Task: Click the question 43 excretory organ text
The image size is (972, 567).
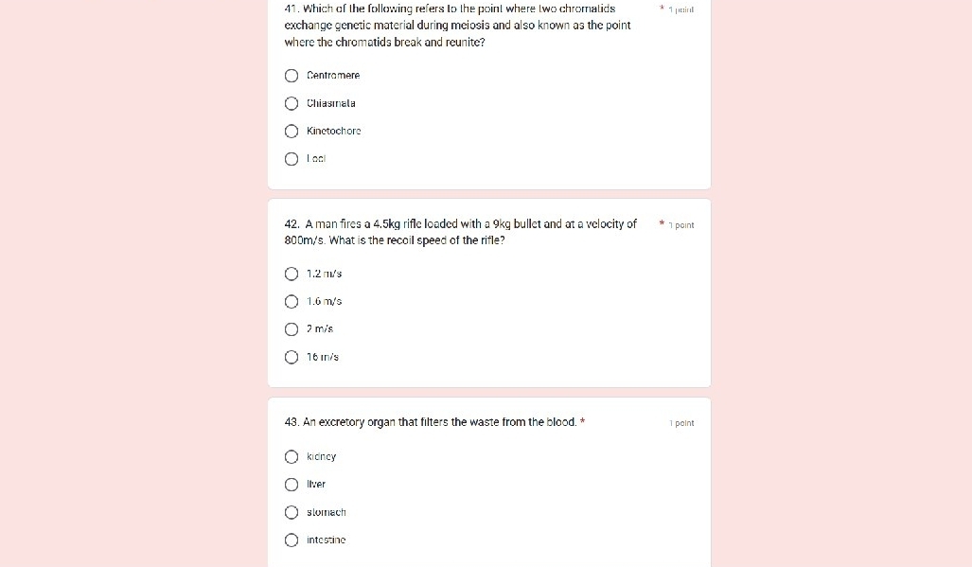Action: 431,422
